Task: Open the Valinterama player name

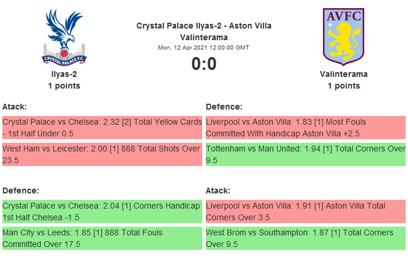Action: pos(343,74)
